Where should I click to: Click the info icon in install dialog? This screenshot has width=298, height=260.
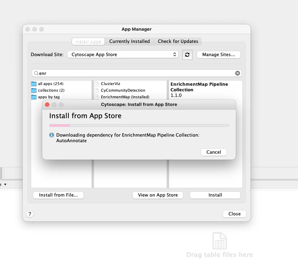point(51,135)
